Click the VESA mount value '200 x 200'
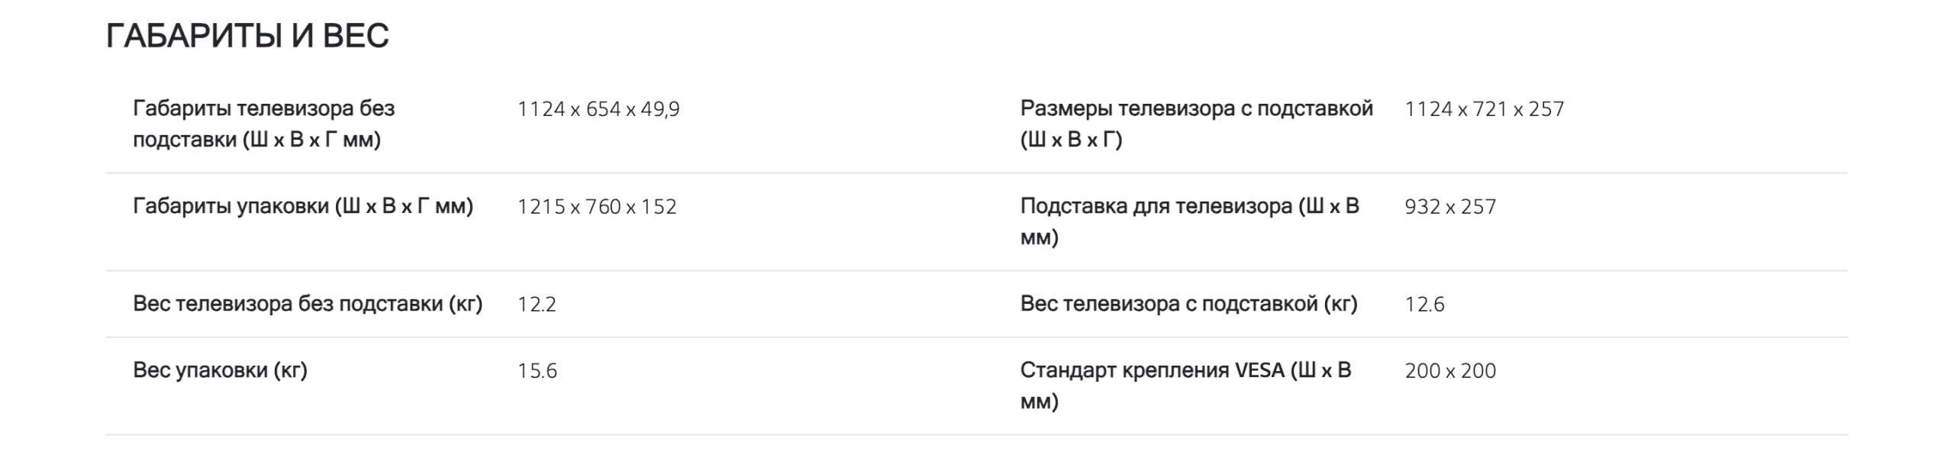The height and width of the screenshot is (468, 1954). tap(1449, 372)
